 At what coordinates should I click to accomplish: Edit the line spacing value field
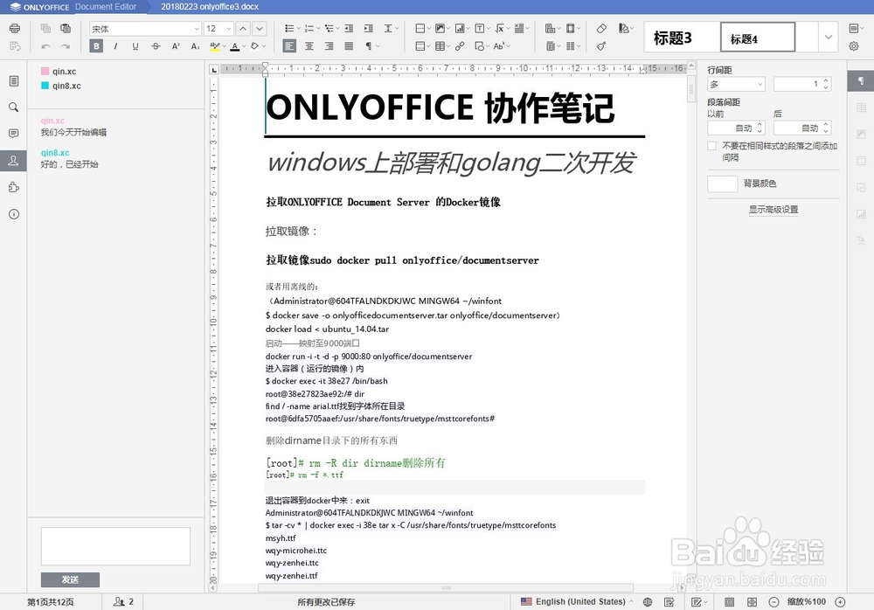798,84
